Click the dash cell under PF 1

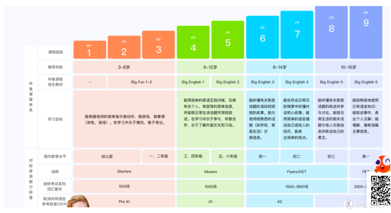90,82
